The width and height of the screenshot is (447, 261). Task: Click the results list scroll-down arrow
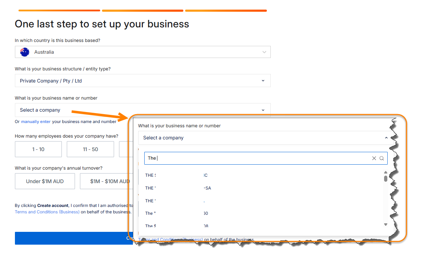tap(386, 224)
